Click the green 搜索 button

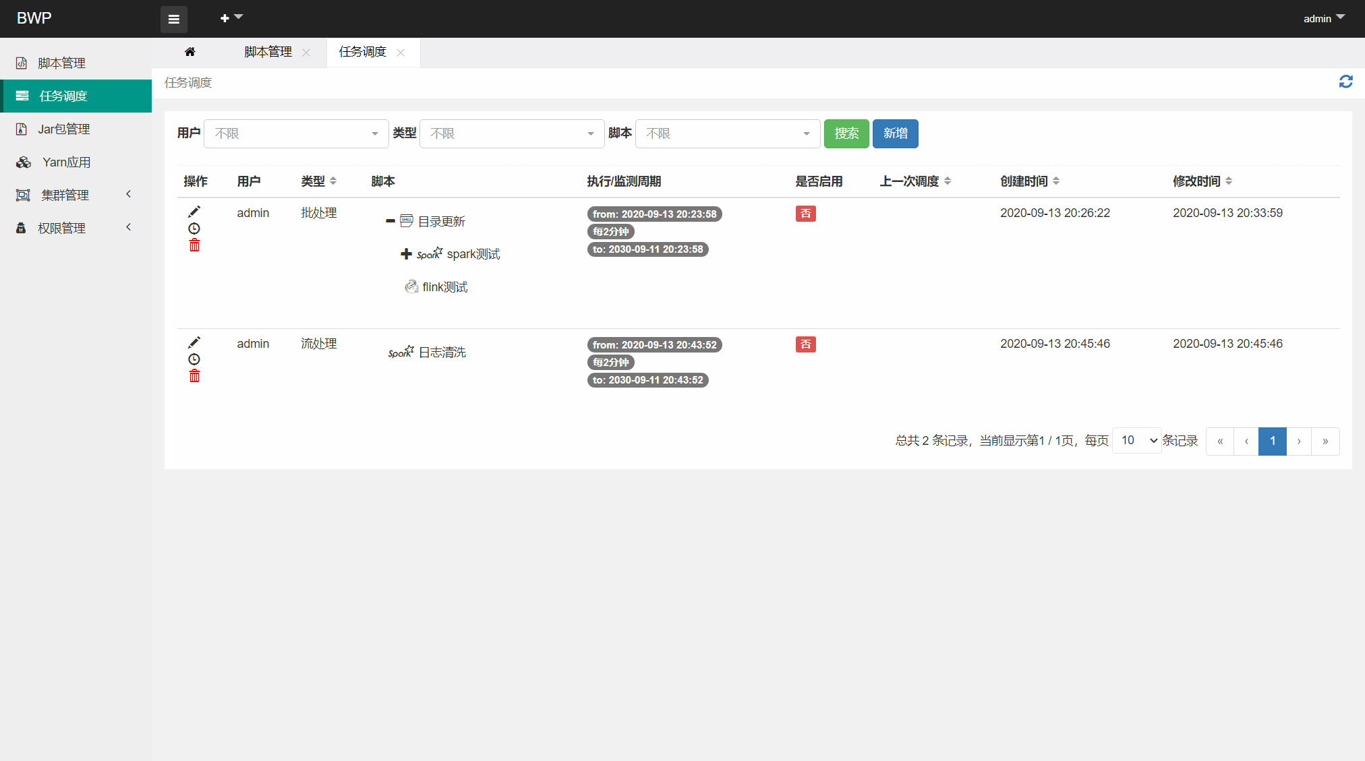846,133
